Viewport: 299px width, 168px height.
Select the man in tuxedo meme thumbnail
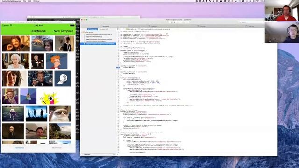pyautogui.click(x=37, y=61)
